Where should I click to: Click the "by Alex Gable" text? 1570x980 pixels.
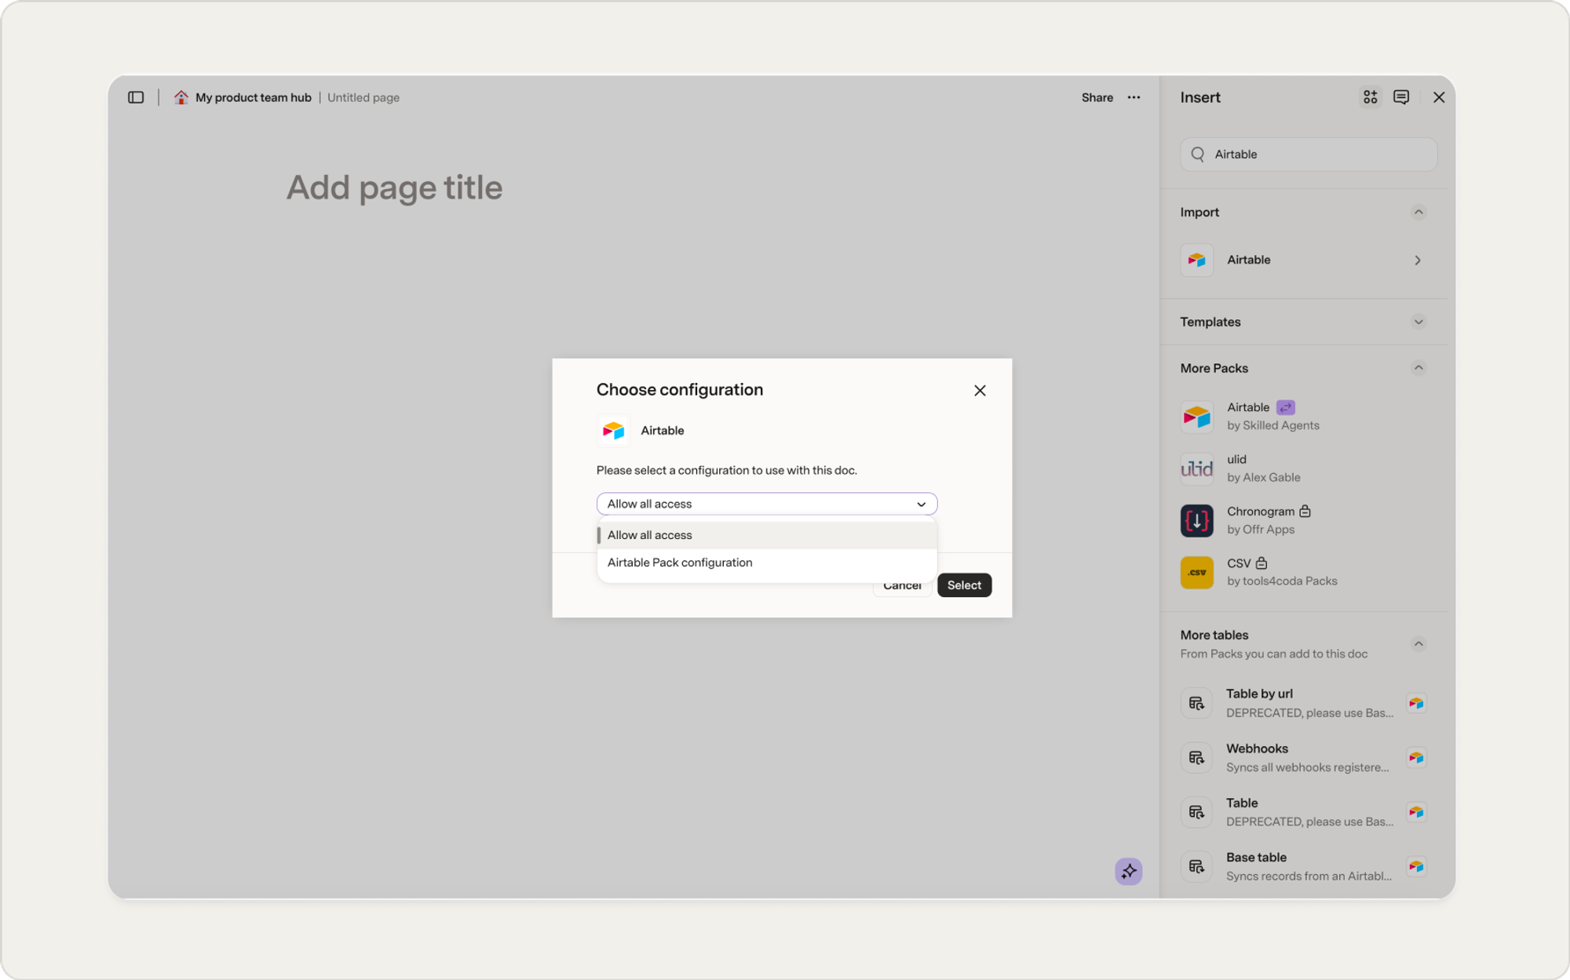tap(1264, 477)
